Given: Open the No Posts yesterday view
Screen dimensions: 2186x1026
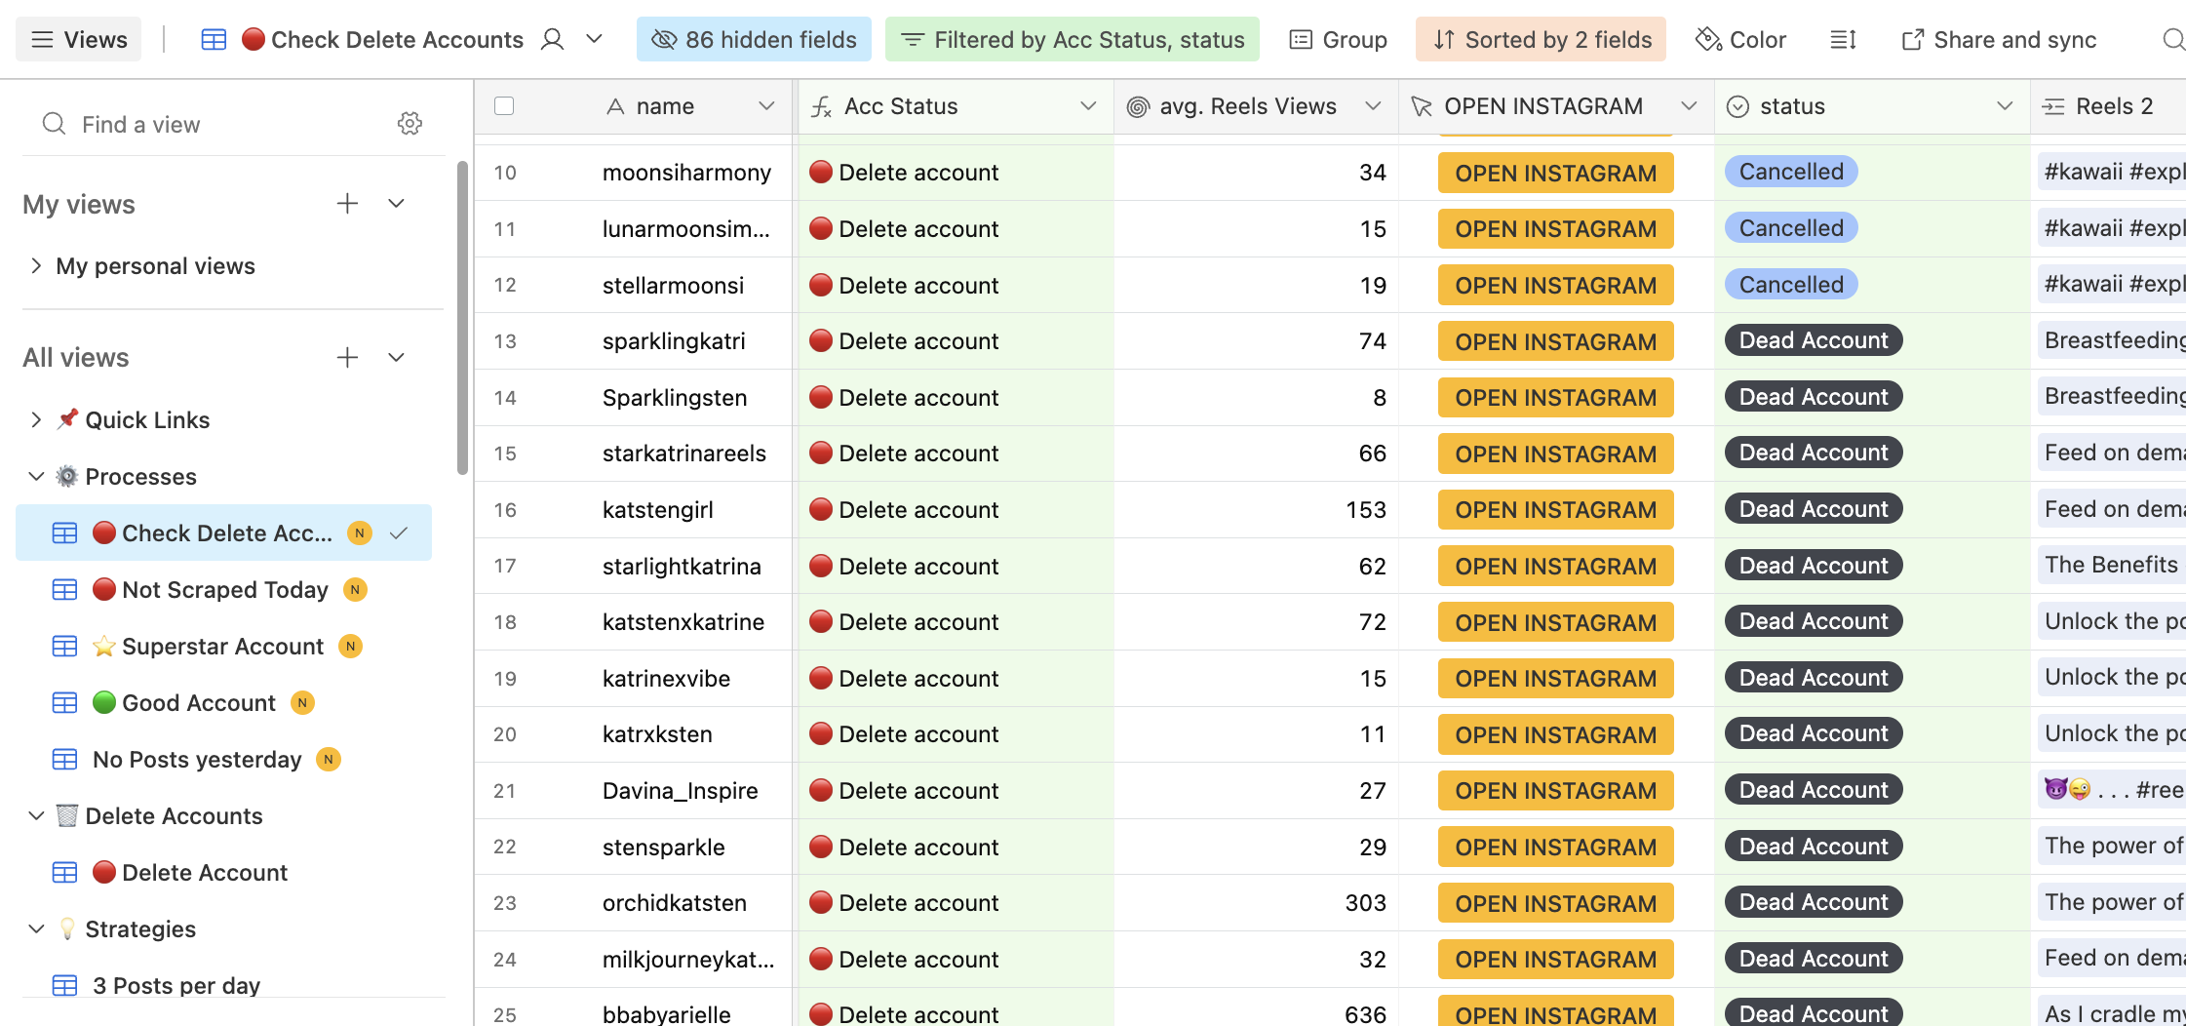Looking at the screenshot, I should tap(223, 759).
